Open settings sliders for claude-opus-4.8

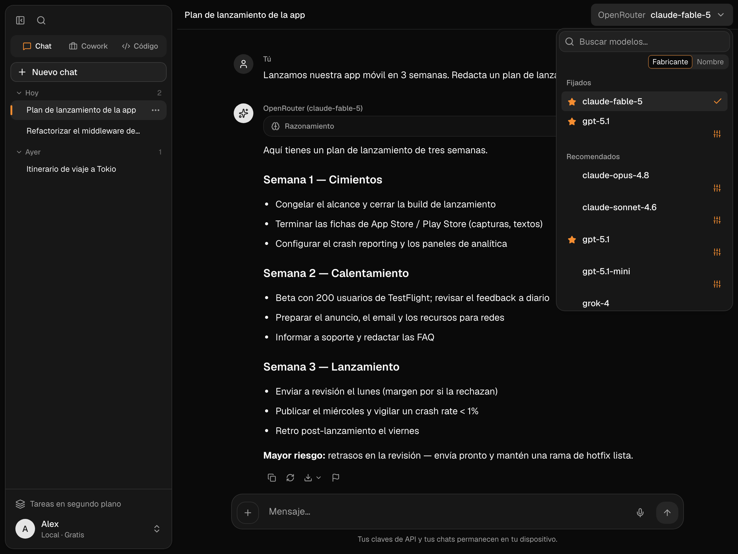pos(717,188)
